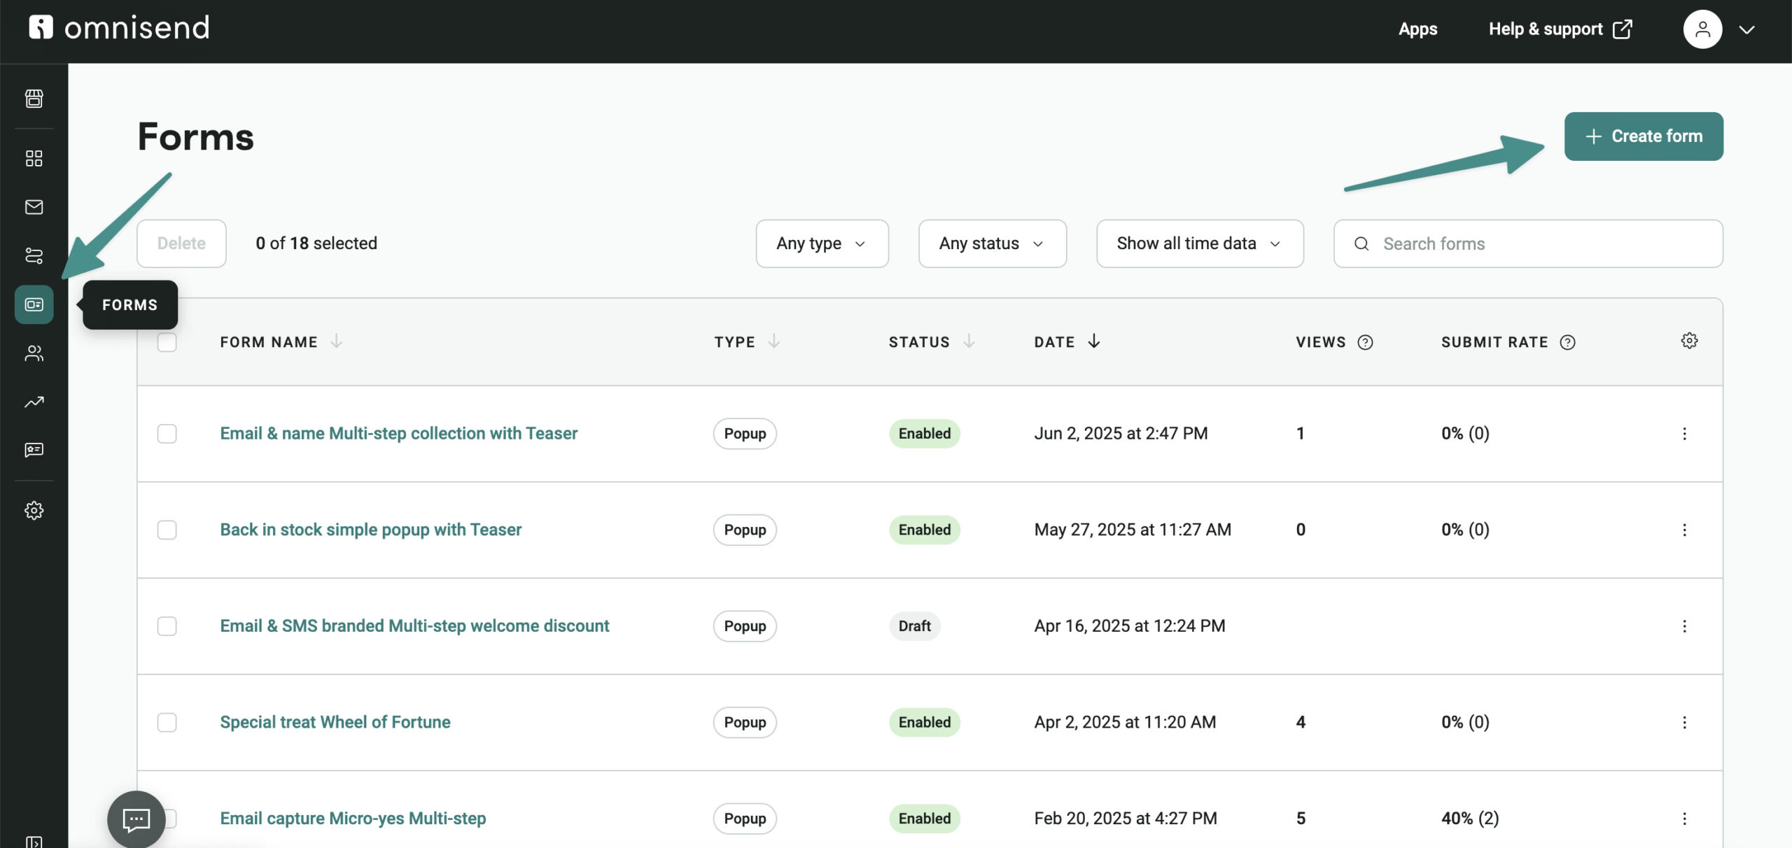Image resolution: width=1792 pixels, height=848 pixels.
Task: Open the store/home section in sidebar
Action: click(34, 99)
